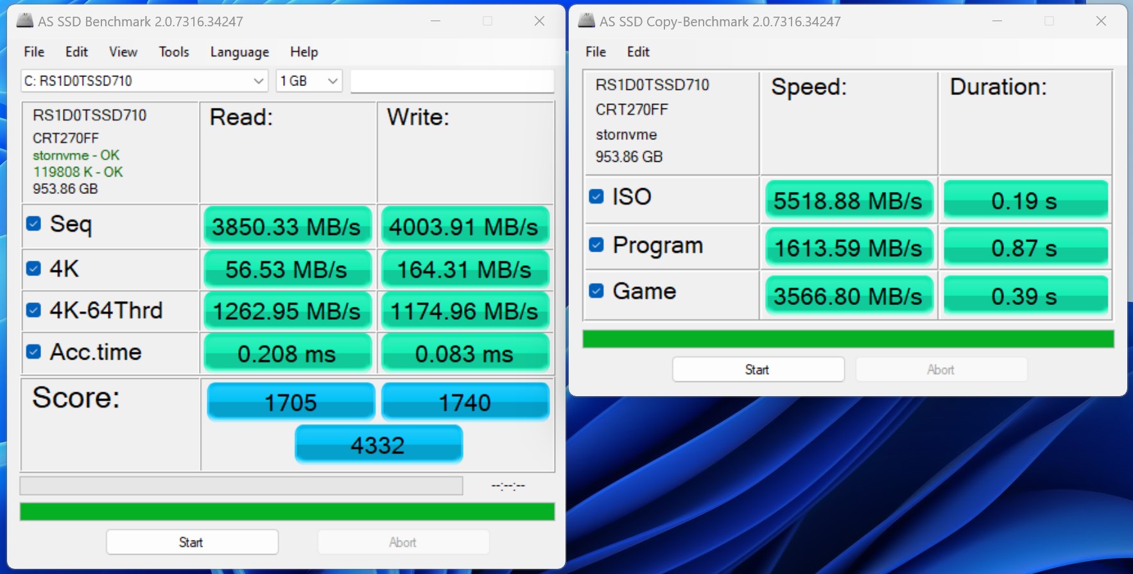Close the AS SSD Benchmark window
1133x574 pixels.
point(539,21)
